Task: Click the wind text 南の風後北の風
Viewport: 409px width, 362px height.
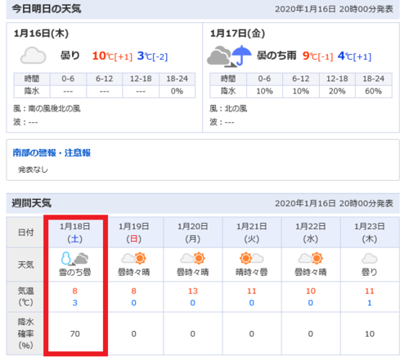Action: [55, 109]
